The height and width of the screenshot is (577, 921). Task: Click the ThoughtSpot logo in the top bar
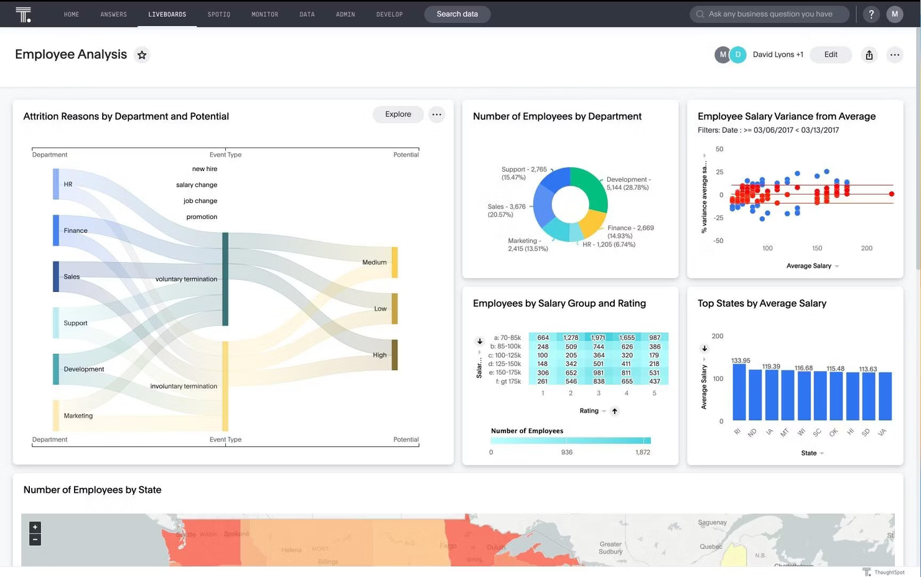(x=24, y=14)
